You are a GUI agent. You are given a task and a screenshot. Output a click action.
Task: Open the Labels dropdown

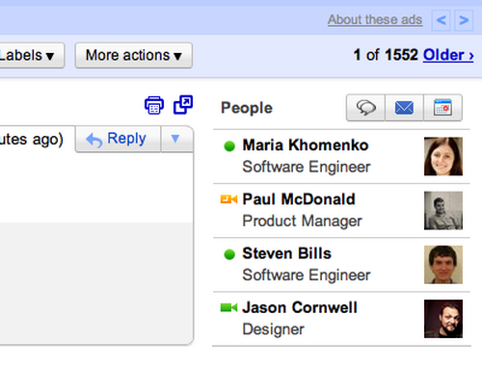click(x=31, y=55)
